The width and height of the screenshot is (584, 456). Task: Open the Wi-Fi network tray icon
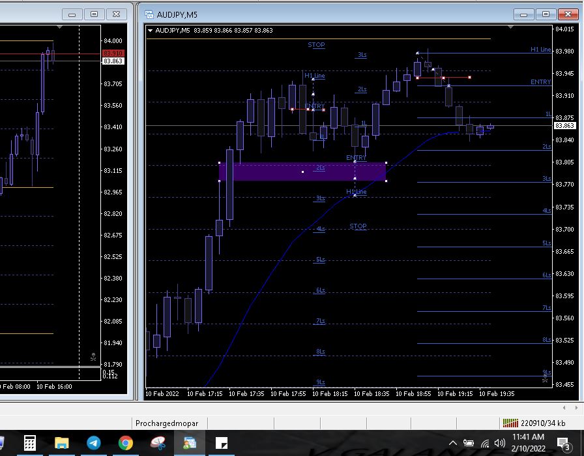click(x=484, y=444)
